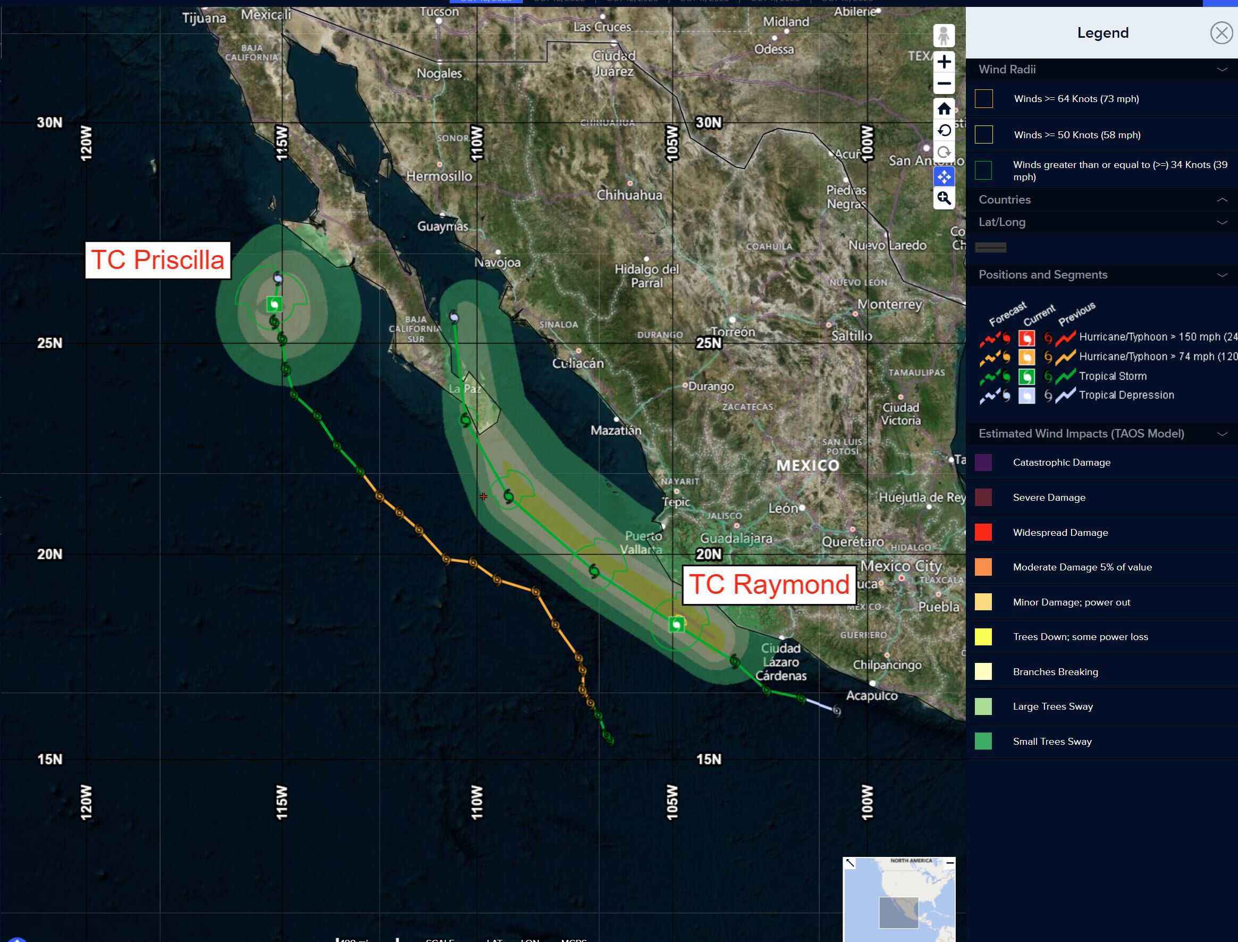Screen dimensions: 1238x942
Task: Collapse the Wind Radii section
Action: click(x=1222, y=70)
